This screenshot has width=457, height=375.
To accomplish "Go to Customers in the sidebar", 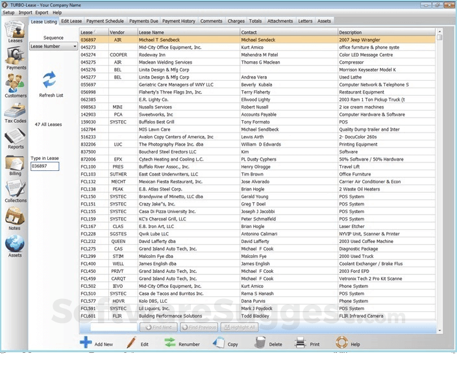I will (x=16, y=85).
